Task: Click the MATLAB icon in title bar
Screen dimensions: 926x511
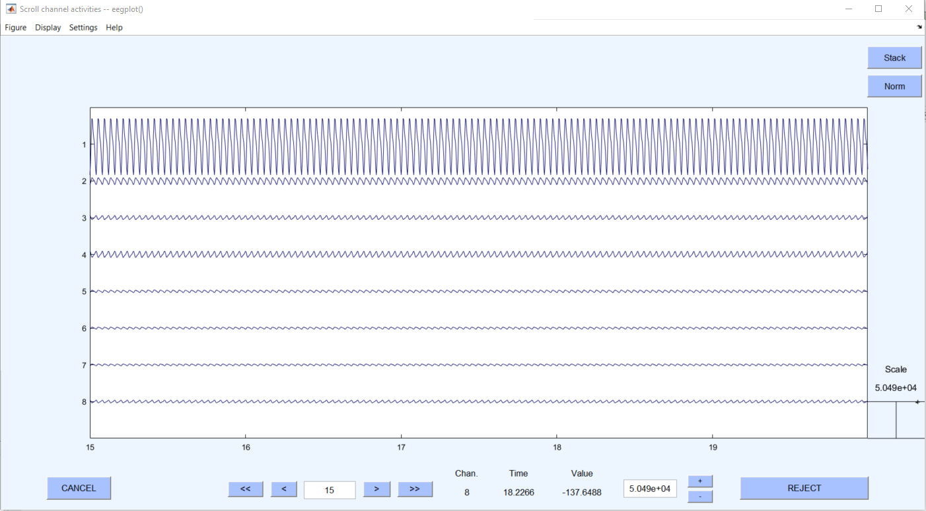Action: pos(11,9)
